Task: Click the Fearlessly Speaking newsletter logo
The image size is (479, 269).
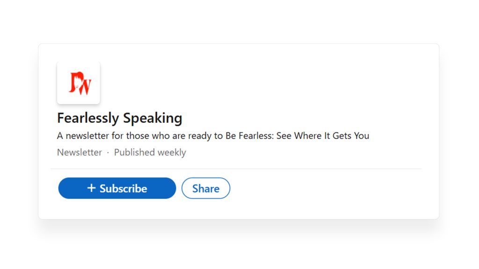Action: coord(78,82)
